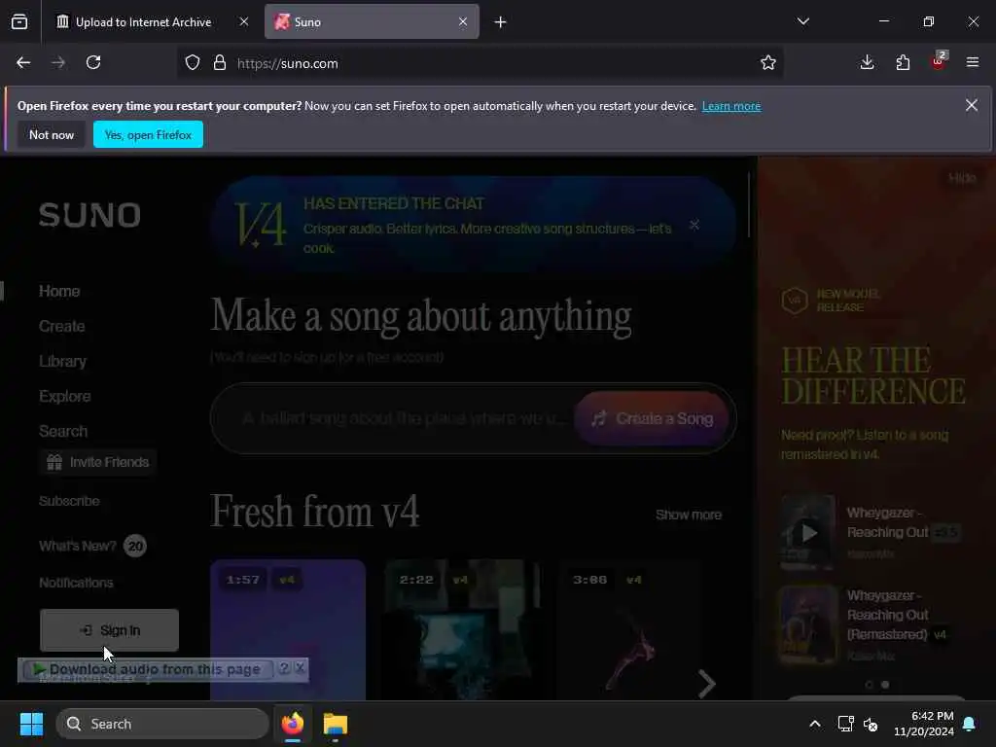Screen dimensions: 996x747
Task: Open the Windows Start menu
Action: 31,724
